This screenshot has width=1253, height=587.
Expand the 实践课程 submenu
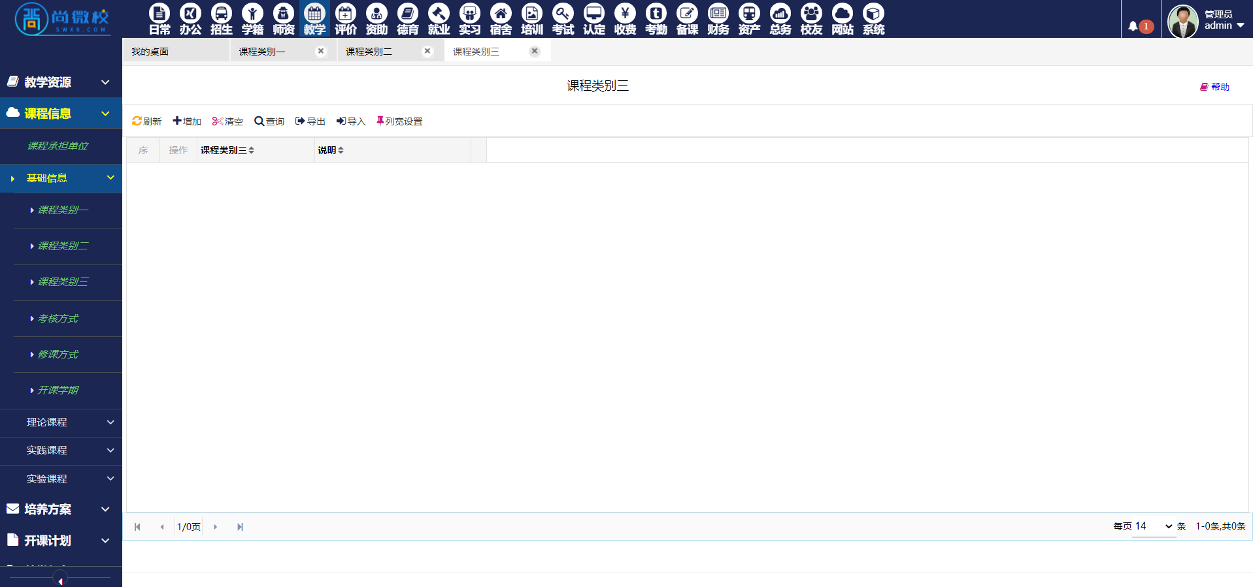click(x=61, y=451)
